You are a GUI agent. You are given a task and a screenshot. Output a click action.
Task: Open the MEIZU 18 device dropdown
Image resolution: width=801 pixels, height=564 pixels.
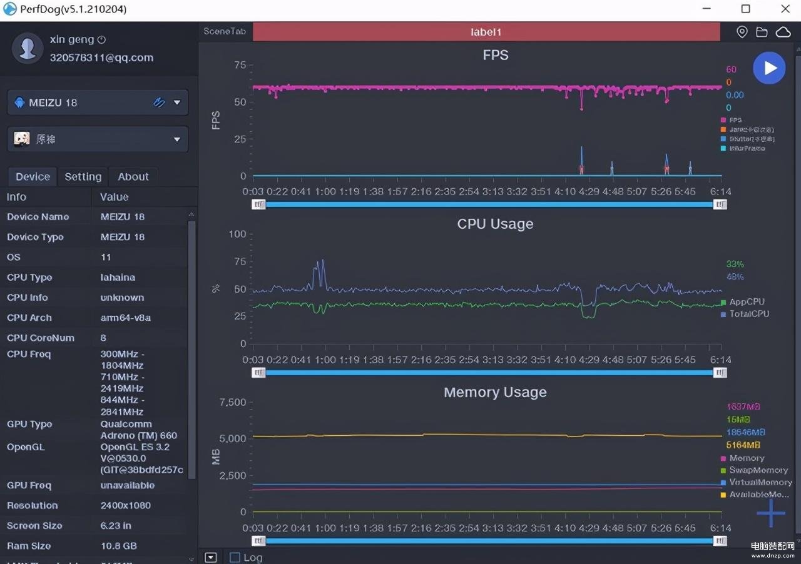point(176,103)
